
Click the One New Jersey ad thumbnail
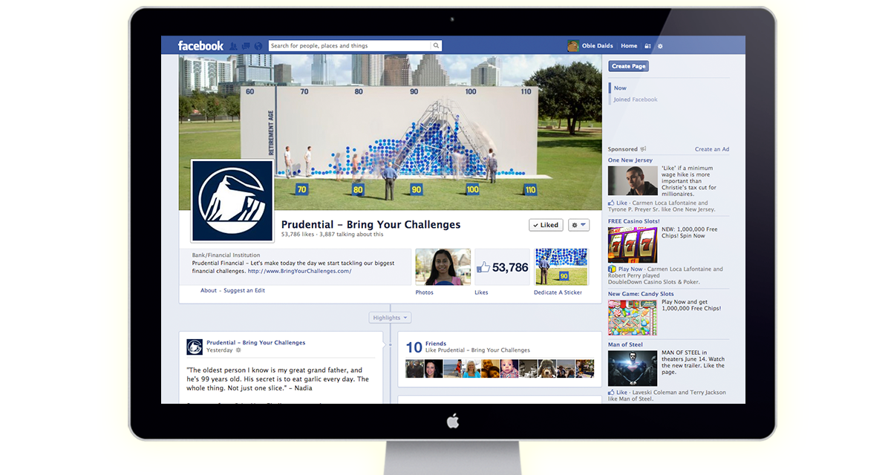pos(633,180)
